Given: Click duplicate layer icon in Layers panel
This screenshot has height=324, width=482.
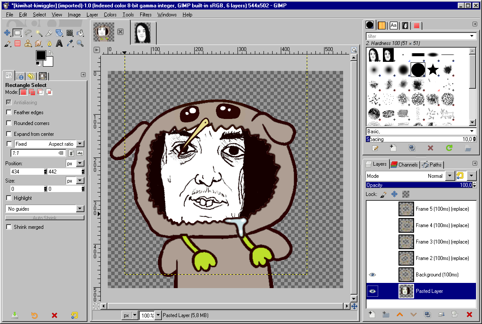Looking at the screenshot, I should click(x=427, y=314).
